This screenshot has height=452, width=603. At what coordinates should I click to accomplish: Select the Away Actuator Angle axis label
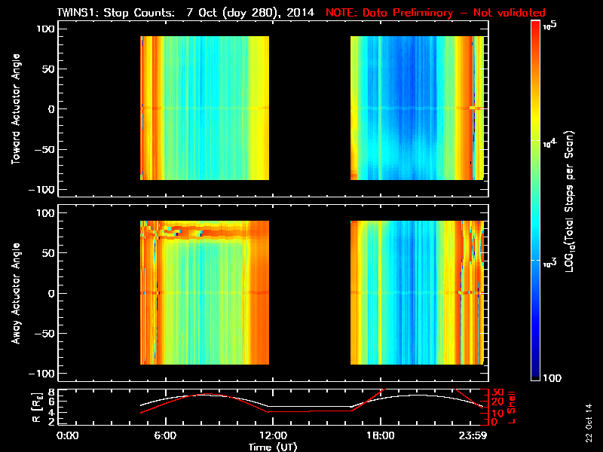pos(14,292)
